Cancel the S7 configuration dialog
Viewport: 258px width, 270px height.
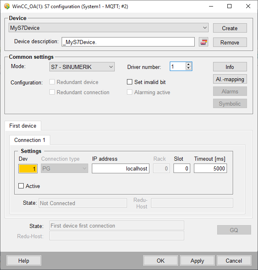click(x=234, y=261)
